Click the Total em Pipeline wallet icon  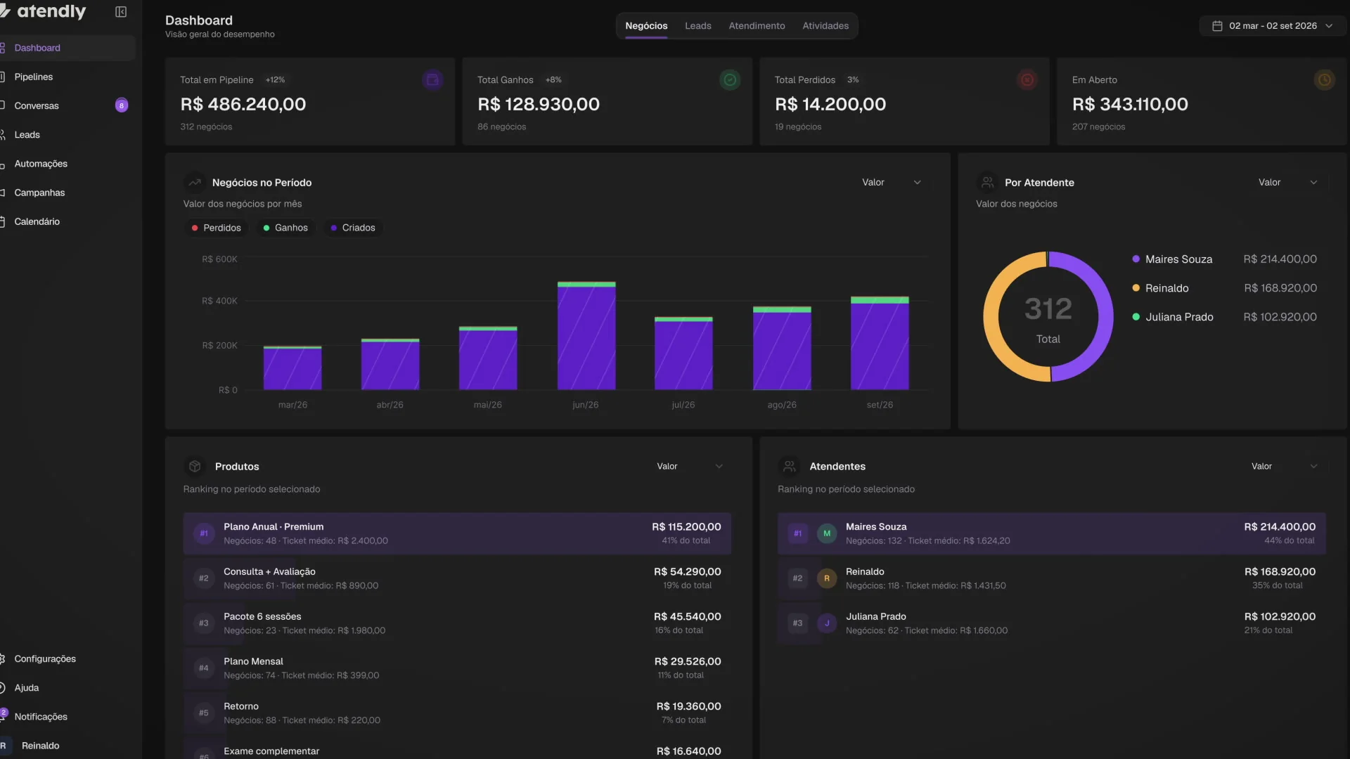point(432,80)
